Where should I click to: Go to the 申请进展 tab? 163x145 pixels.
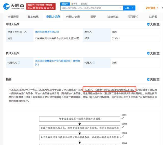[x=13, y=17]
